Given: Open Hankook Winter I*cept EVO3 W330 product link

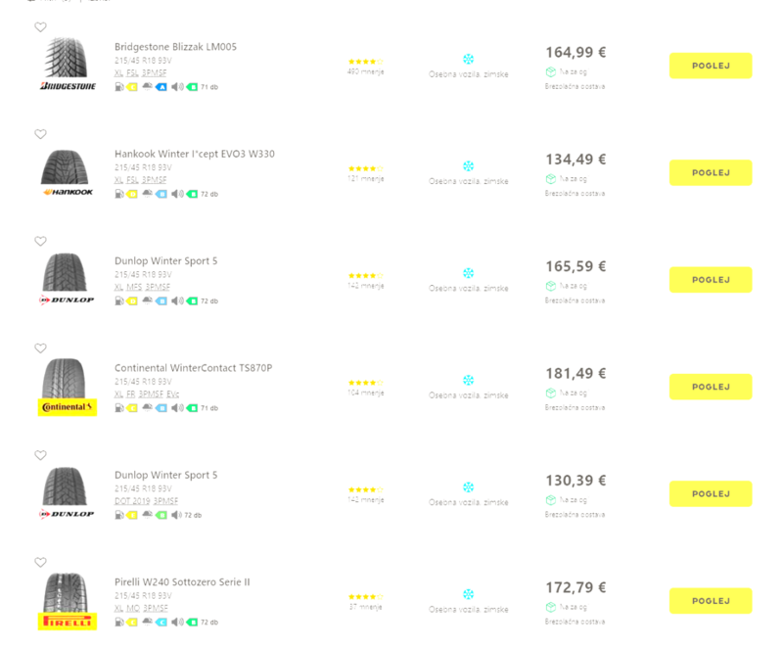Looking at the screenshot, I should click(194, 154).
